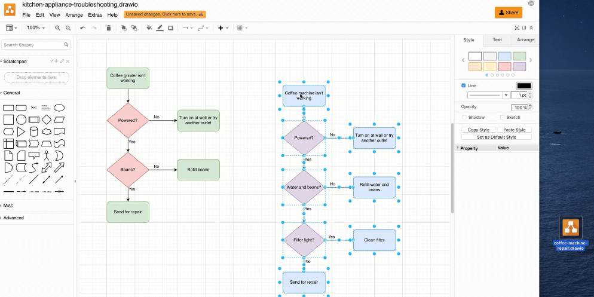Select the Fill Color bucket icon
Image resolution: width=594 pixels, height=297 pixels.
(149, 27)
